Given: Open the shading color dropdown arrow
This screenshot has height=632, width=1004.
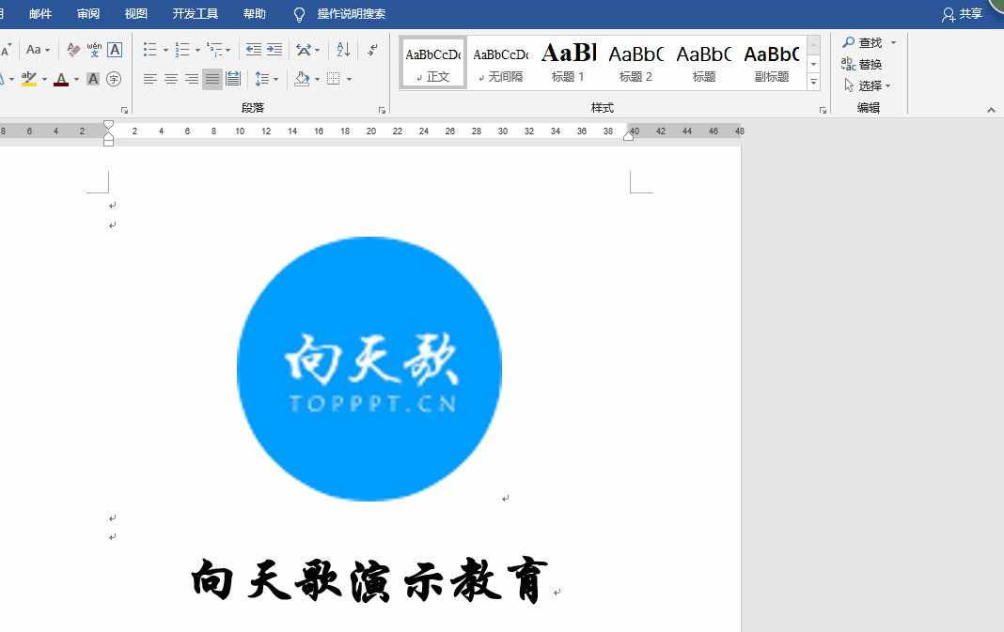Looking at the screenshot, I should (317, 79).
